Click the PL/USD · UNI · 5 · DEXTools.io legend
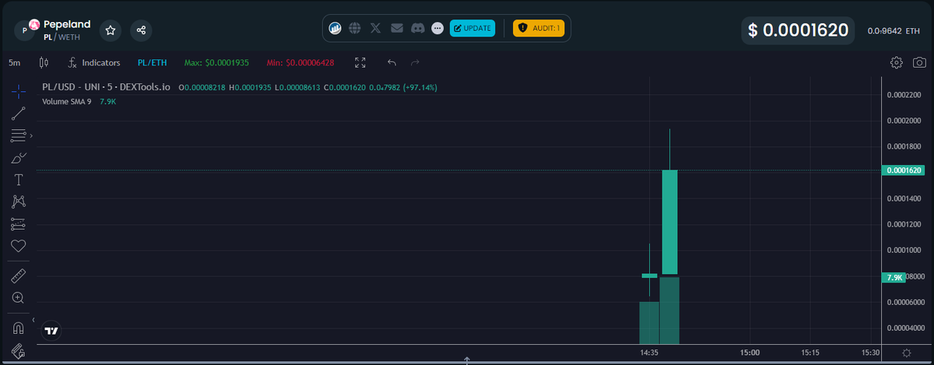This screenshot has height=365, width=934. [x=107, y=87]
